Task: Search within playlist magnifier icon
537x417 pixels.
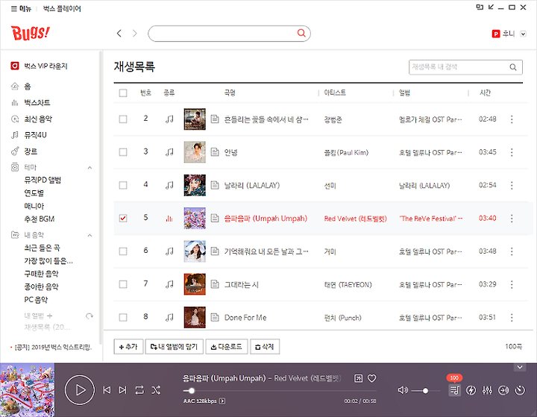Action: (x=512, y=67)
